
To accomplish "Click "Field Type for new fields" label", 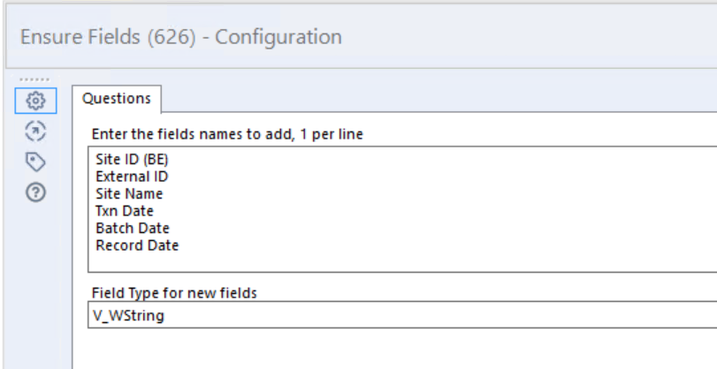I will 174,293.
